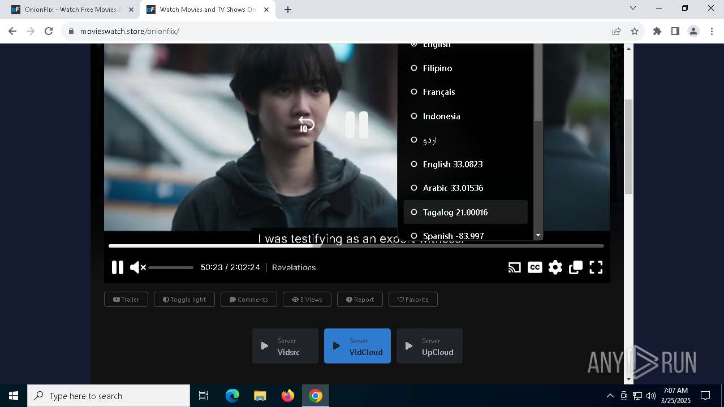Pause the video with the pause button
The height and width of the screenshot is (407, 724).
(x=118, y=267)
